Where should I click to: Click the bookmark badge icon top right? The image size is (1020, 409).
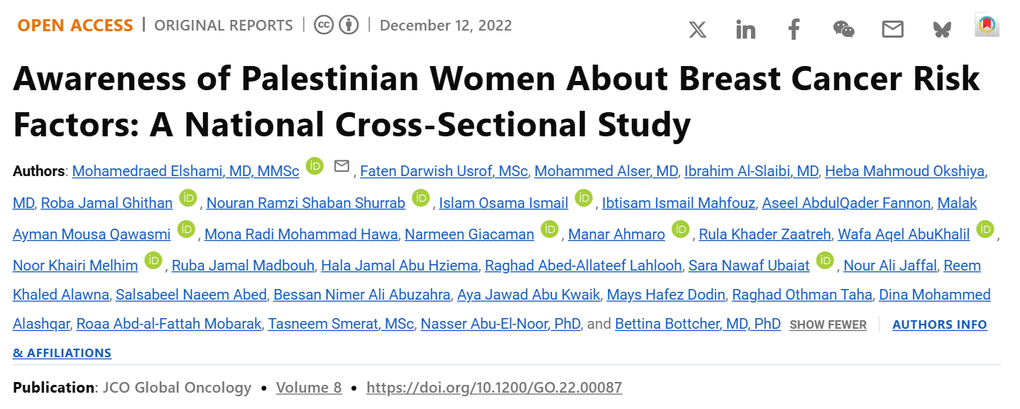tap(987, 25)
